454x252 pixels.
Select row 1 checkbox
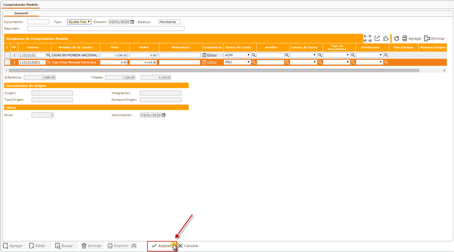click(7, 55)
